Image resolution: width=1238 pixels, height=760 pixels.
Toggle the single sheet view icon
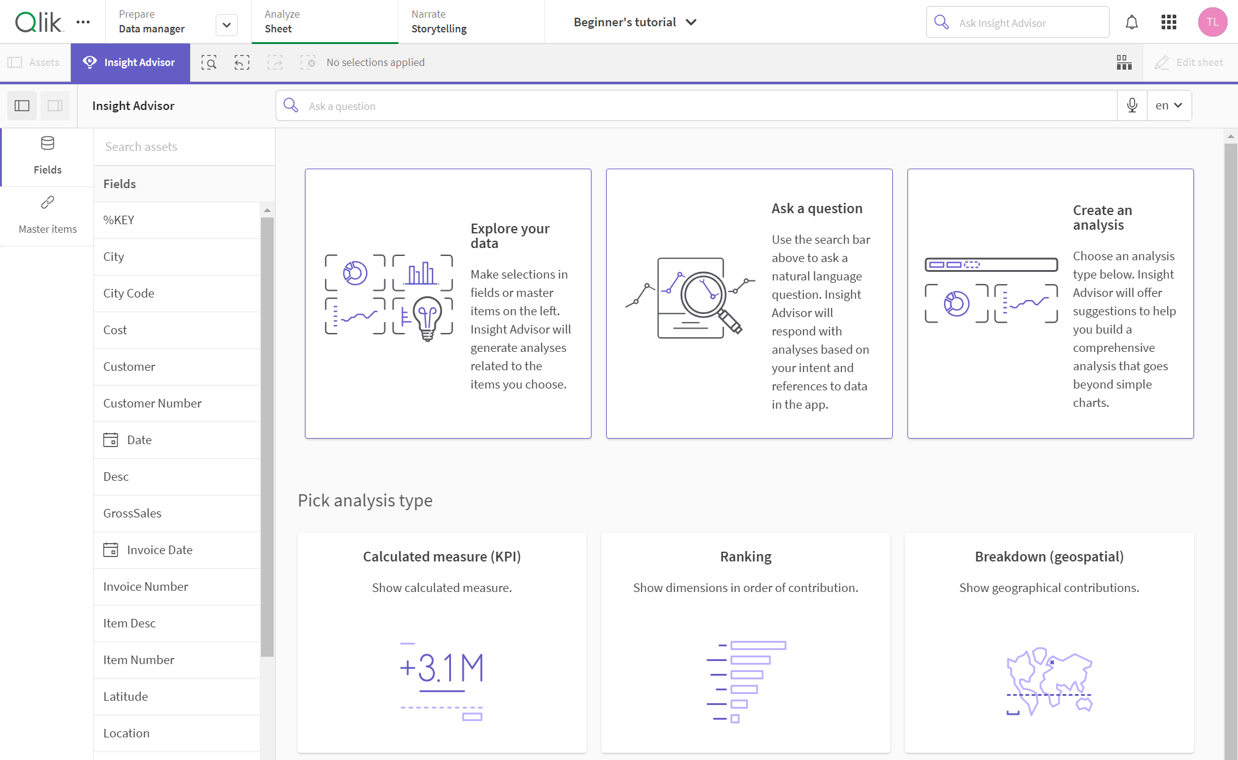(x=55, y=105)
